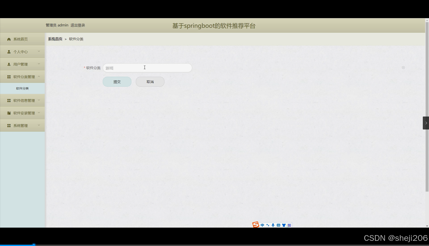The image size is (429, 246).
Task: Click the person icon beside 个人中心
Action: (x=9, y=51)
